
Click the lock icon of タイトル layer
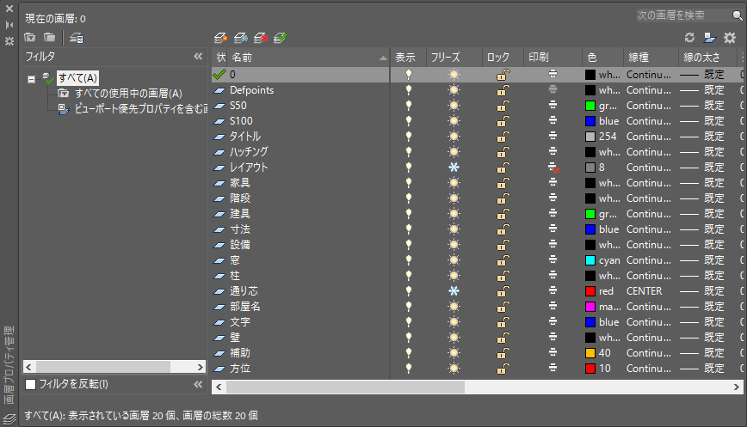pos(503,137)
